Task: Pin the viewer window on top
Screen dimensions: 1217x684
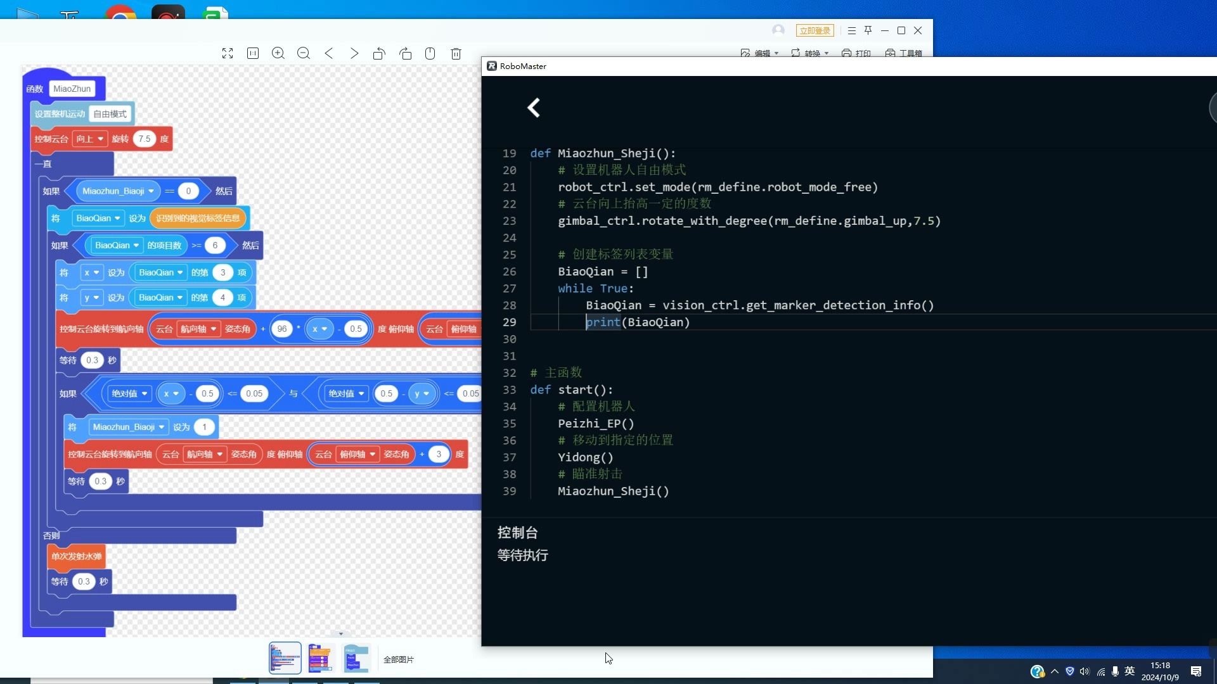Action: coord(868,30)
